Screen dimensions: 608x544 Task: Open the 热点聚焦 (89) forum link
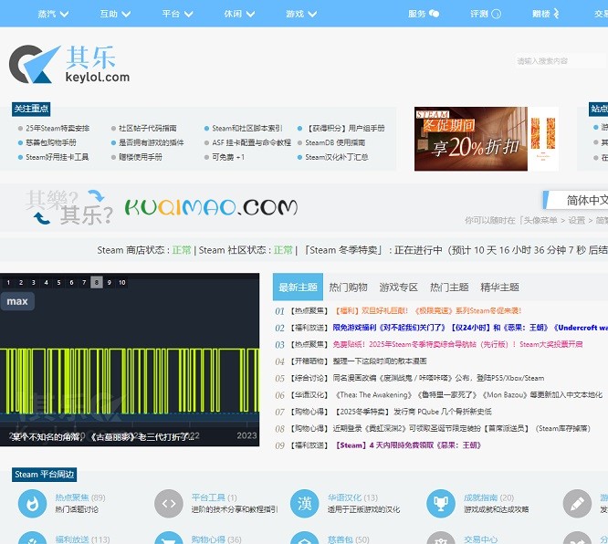tap(79, 497)
